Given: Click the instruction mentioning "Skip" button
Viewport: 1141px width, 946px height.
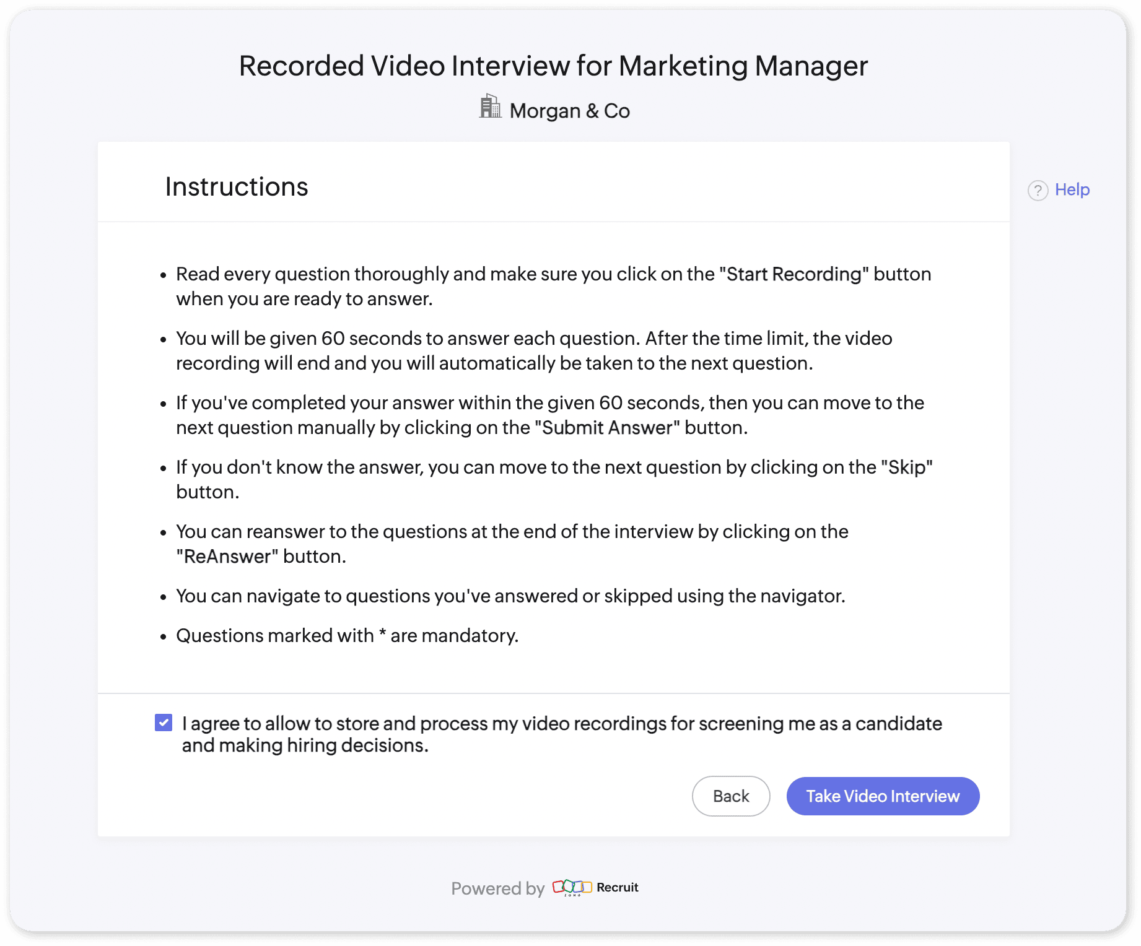Looking at the screenshot, I should coord(554,479).
